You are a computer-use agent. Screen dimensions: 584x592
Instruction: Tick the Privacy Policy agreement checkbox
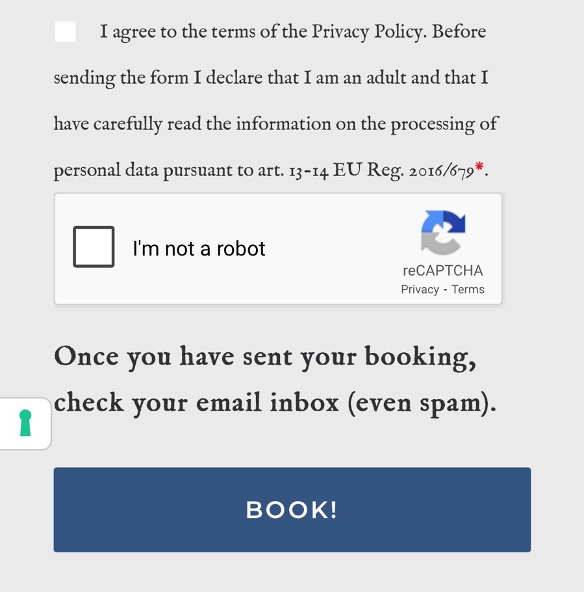[x=66, y=31]
